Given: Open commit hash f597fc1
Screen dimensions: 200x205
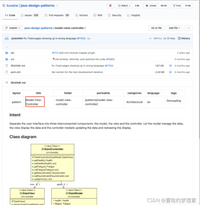Looking at the screenshot, I should [158, 38].
